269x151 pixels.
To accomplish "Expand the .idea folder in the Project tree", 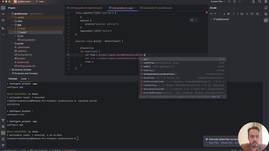I will (x=12, y=21).
